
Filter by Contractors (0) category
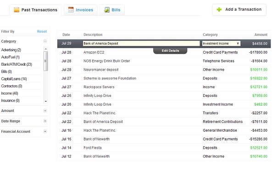tap(11, 86)
